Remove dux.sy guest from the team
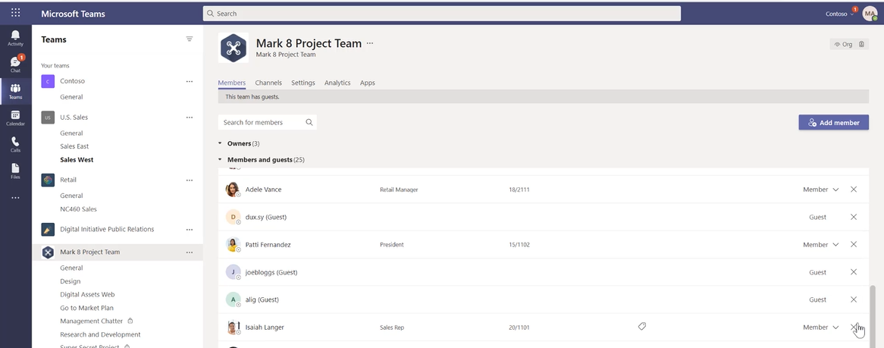884x348 pixels. [854, 217]
